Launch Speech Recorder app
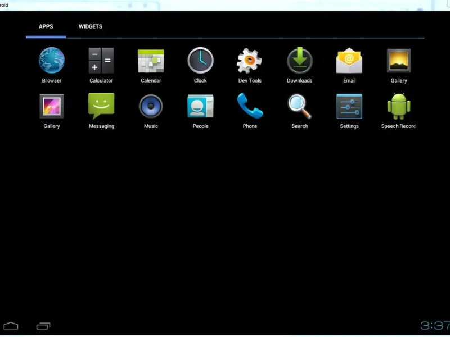450x337 pixels. click(x=399, y=106)
